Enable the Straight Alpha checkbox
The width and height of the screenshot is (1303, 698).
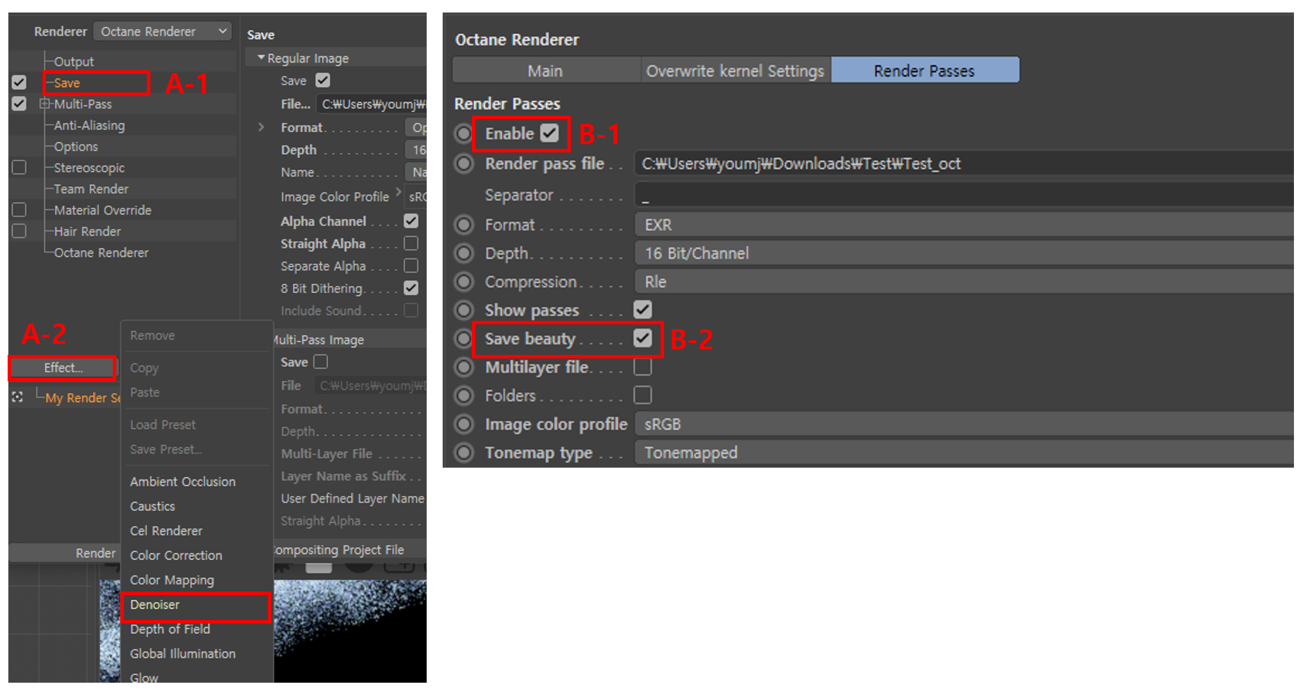411,244
